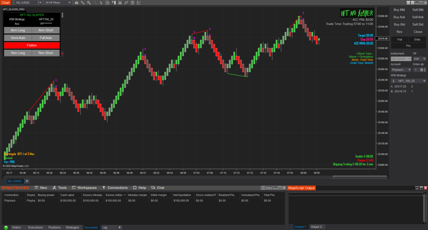
Task: Enable Full Auto mode
Action: click(46, 38)
